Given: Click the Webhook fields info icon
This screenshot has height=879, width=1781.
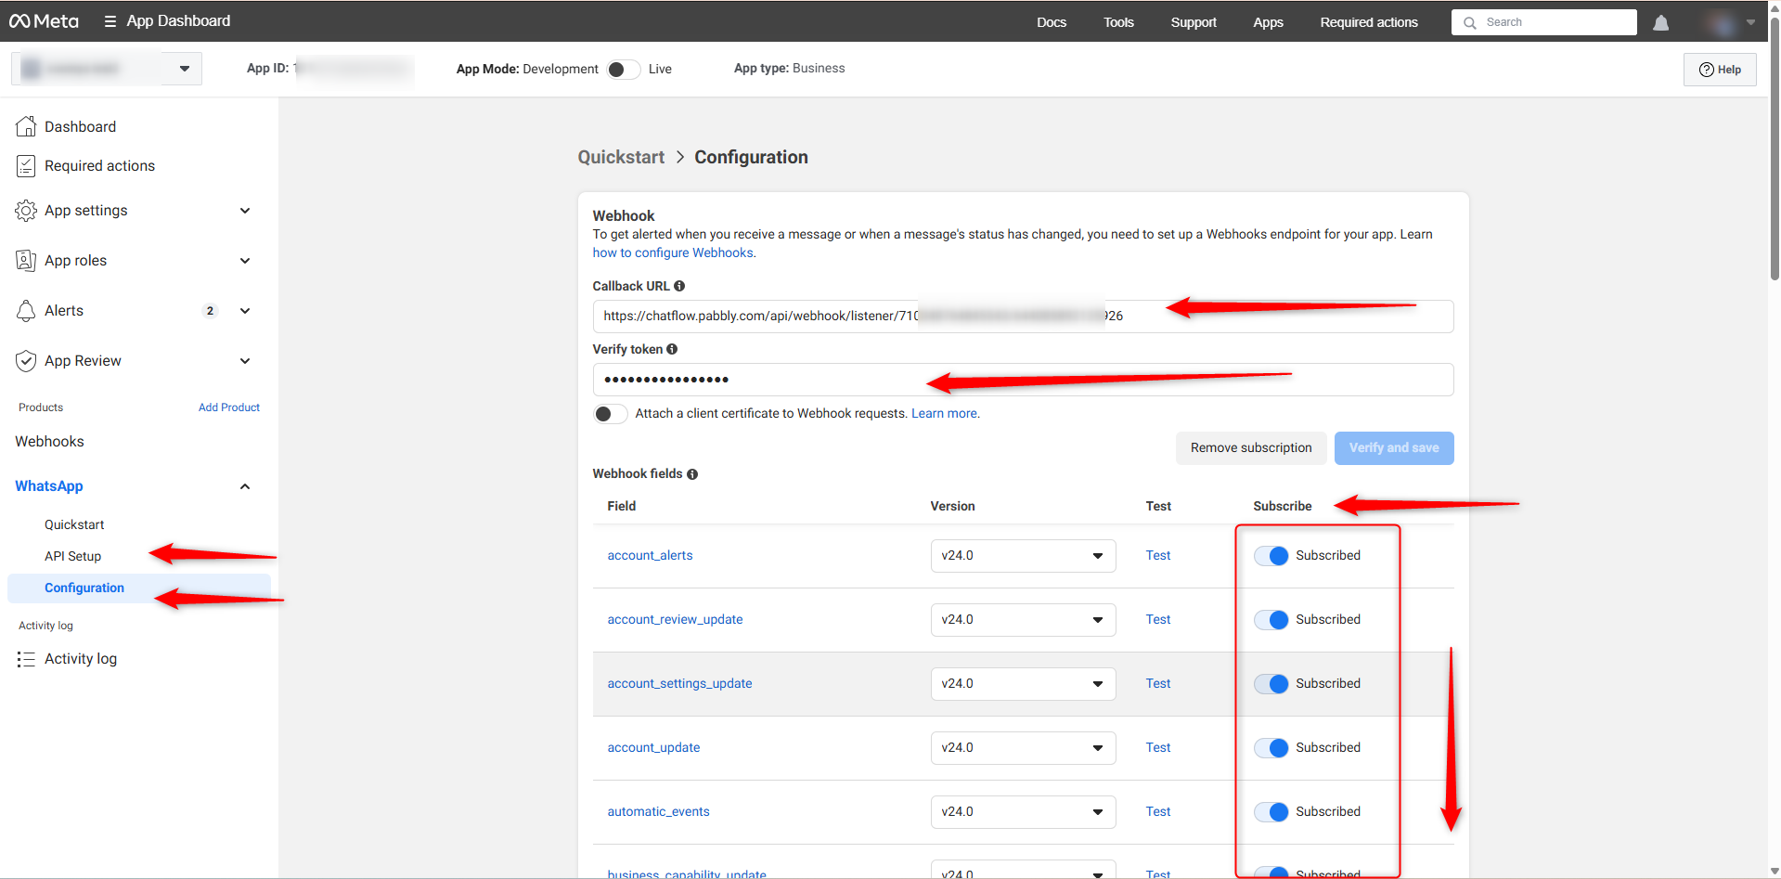Looking at the screenshot, I should 692,474.
